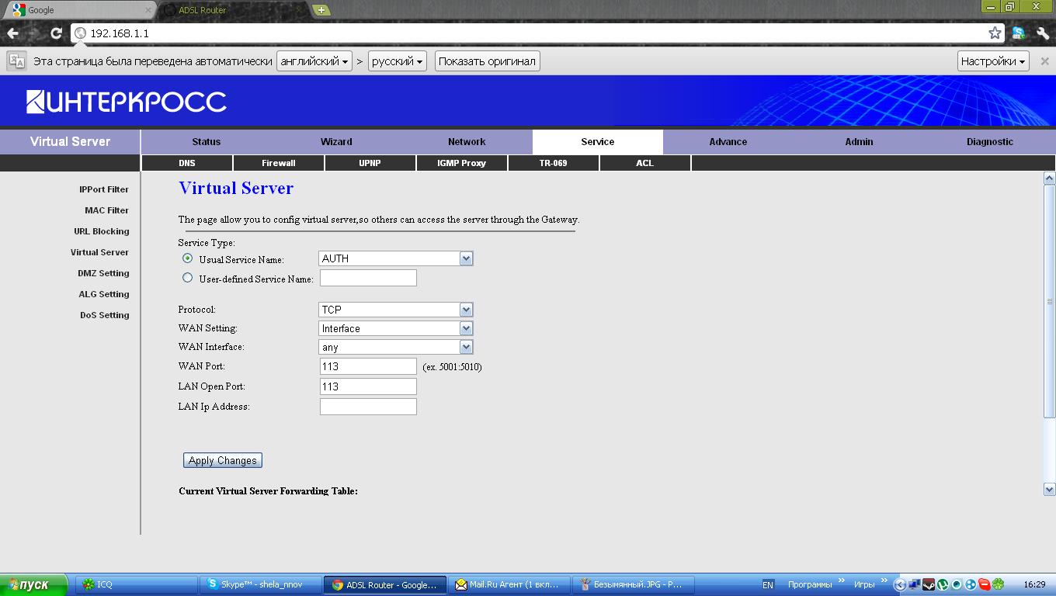Open DMZ Setting in left sidebar

(x=103, y=273)
